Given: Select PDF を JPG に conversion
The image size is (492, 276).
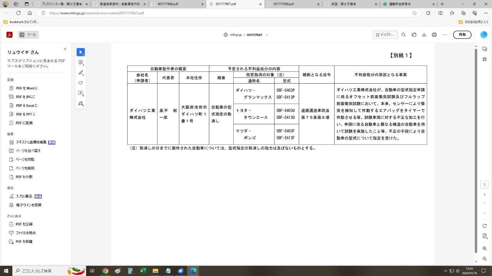Looking at the screenshot, I should click(x=23, y=97).
